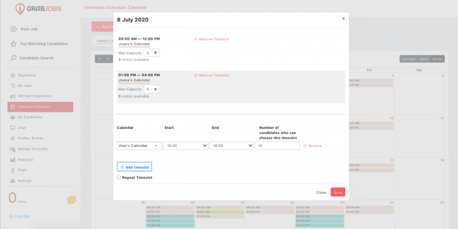Click Joana's Calendar under 01:00 PM slot
458x229 pixels.
click(134, 80)
